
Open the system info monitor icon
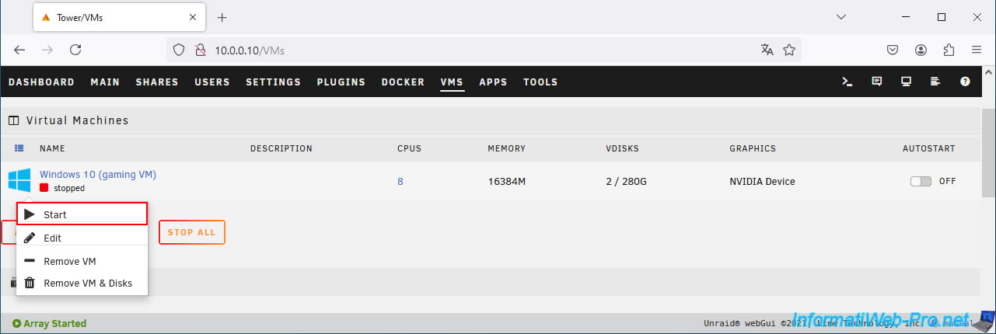[x=906, y=82]
